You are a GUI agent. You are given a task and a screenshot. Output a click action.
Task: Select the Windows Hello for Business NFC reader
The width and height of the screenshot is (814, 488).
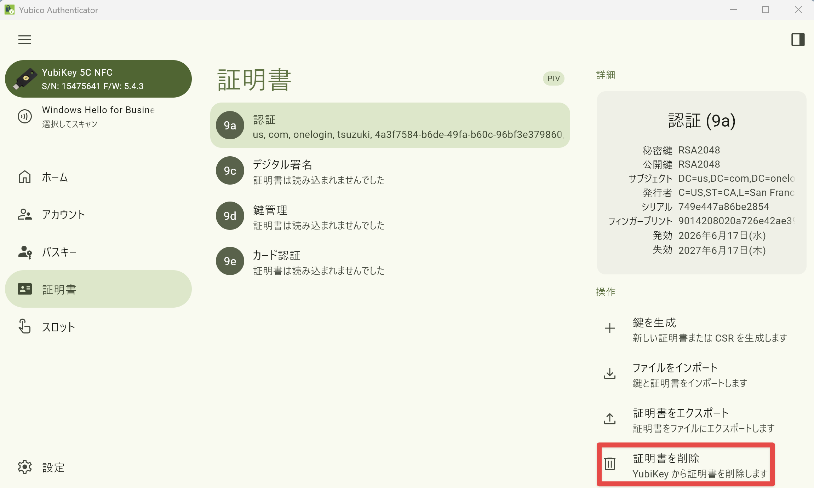(x=98, y=116)
